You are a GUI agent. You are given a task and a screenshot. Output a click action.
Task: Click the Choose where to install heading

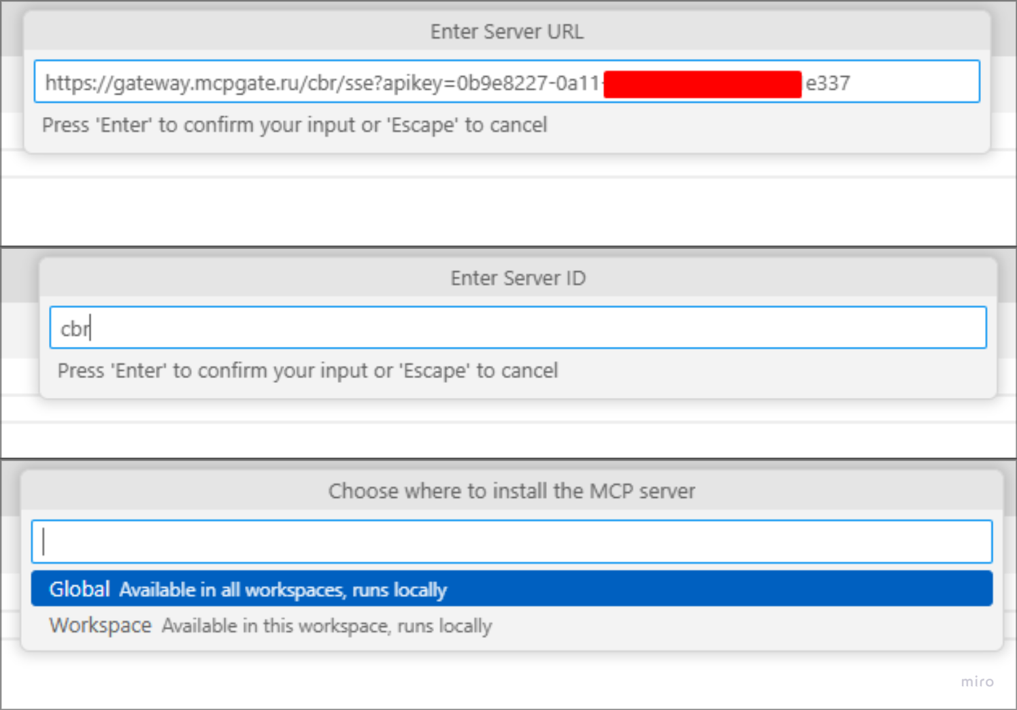coord(512,491)
